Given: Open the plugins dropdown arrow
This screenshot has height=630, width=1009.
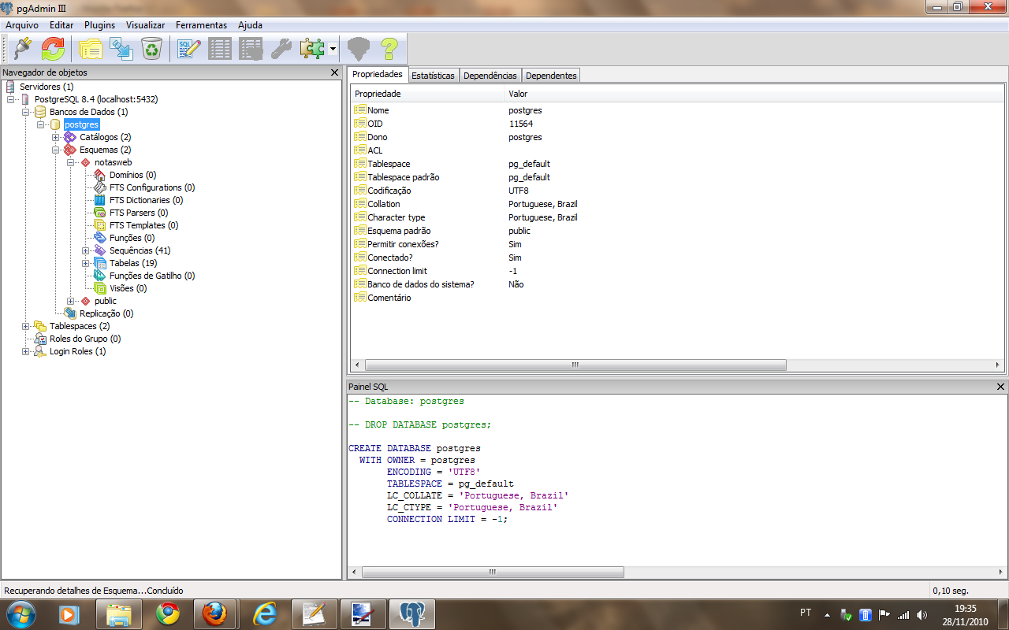Looking at the screenshot, I should (333, 49).
